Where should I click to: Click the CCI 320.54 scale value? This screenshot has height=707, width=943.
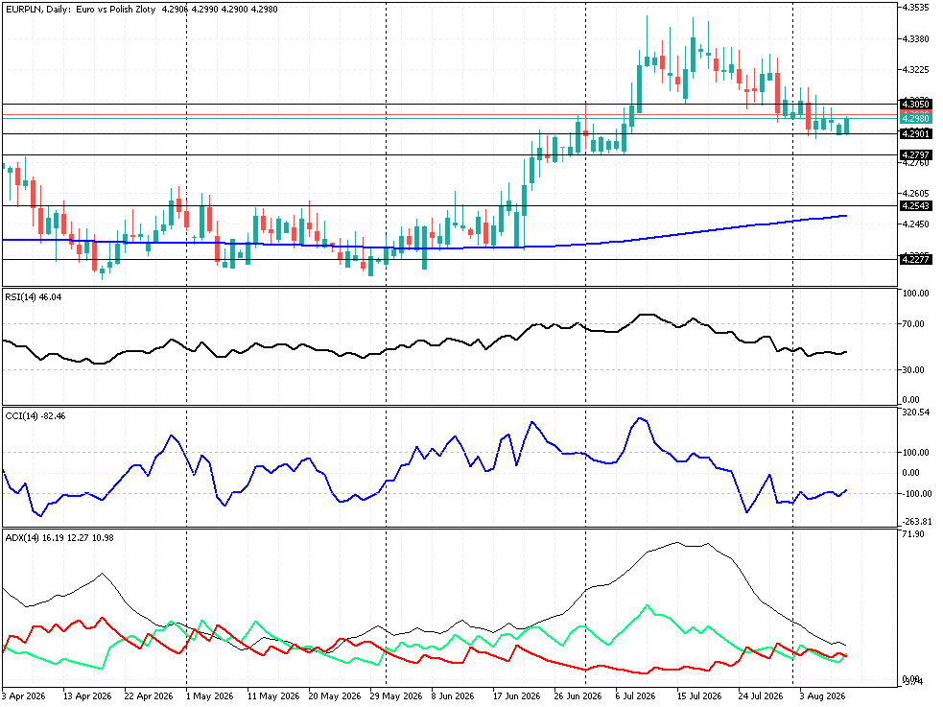click(916, 412)
